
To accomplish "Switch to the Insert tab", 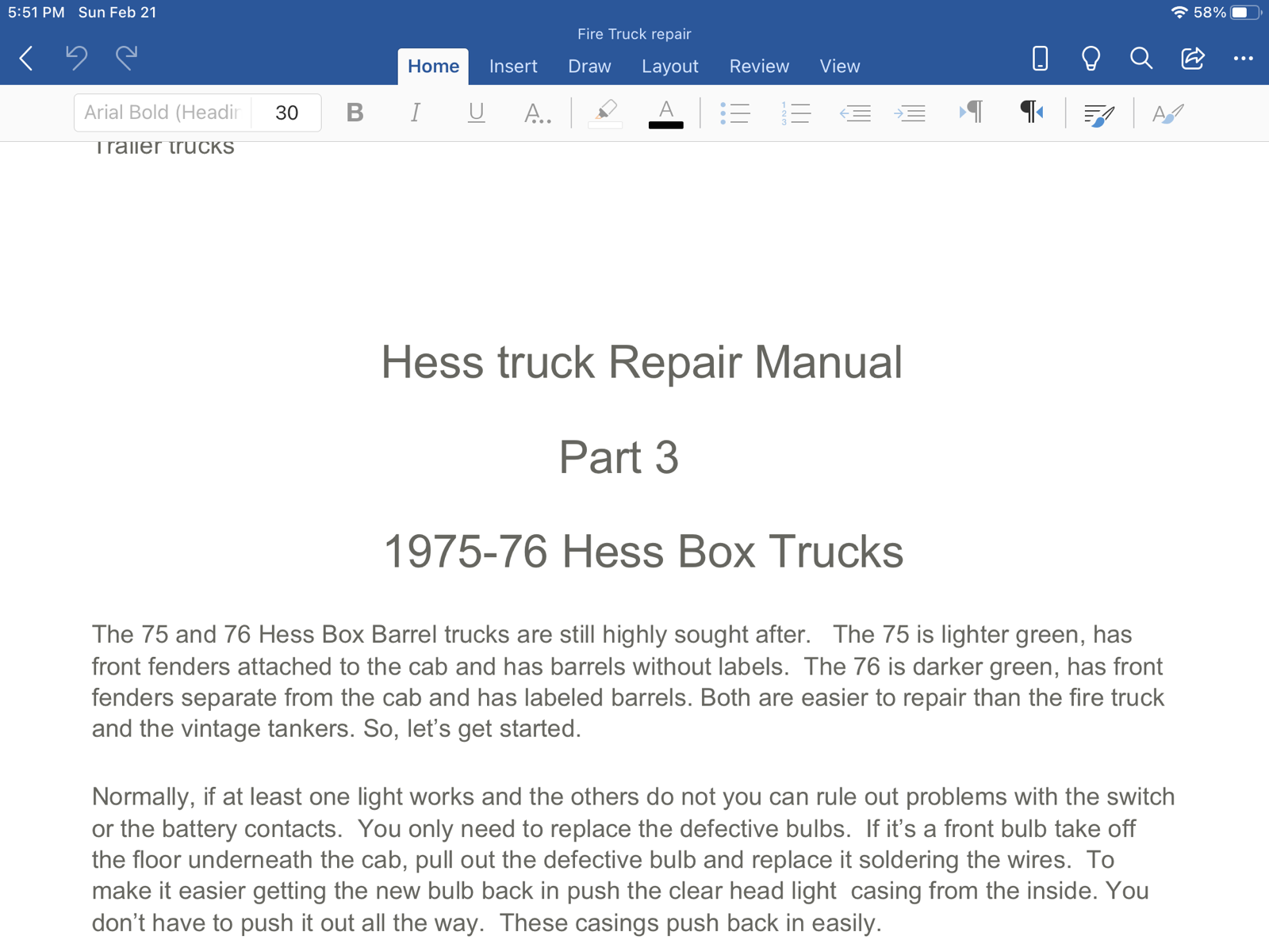I will click(x=513, y=67).
